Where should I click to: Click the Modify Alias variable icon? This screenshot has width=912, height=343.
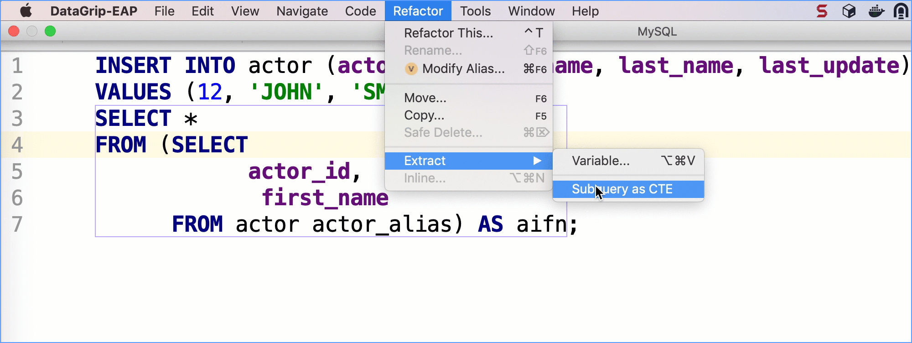click(x=411, y=69)
